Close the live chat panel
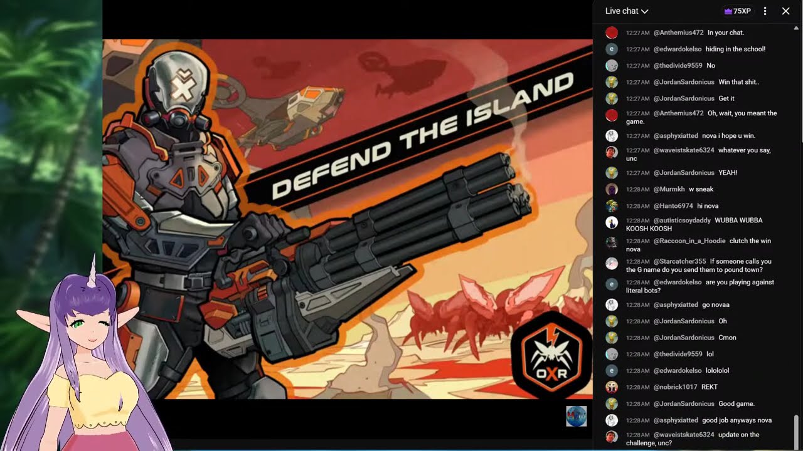803x451 pixels. click(785, 11)
